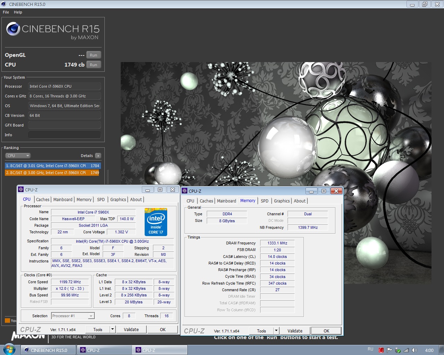Click the Processor field Intel Core i7-5960X CPU
This screenshot has width=444, height=355.
click(65, 86)
